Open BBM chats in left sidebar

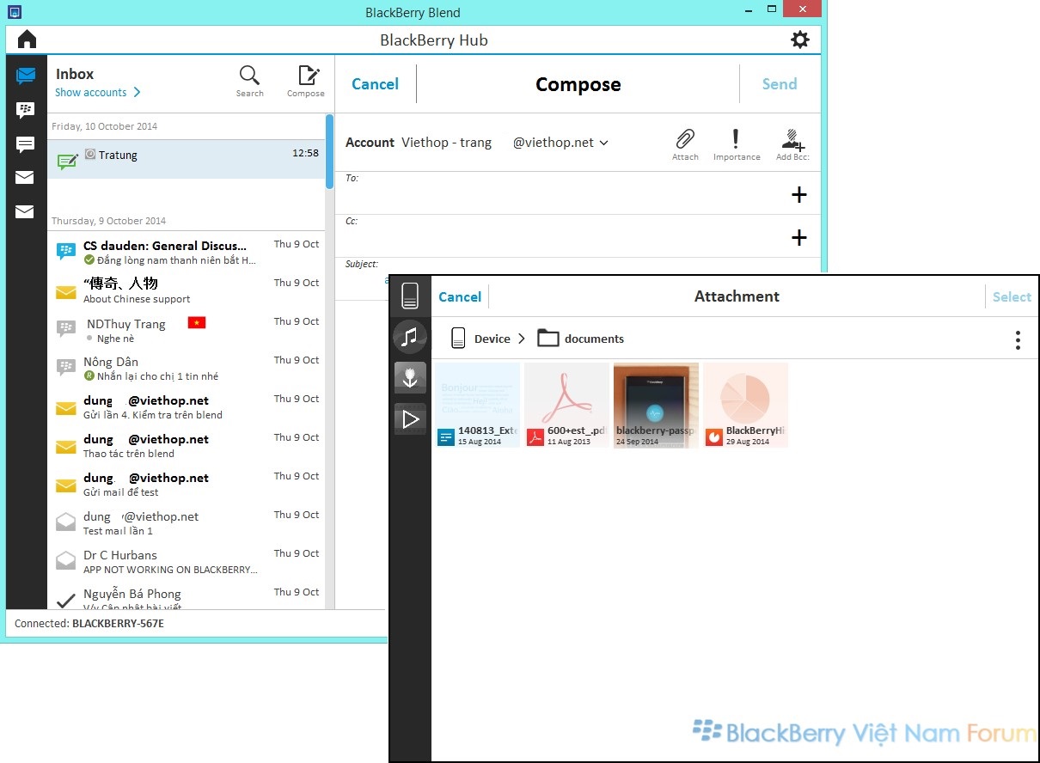tap(25, 110)
